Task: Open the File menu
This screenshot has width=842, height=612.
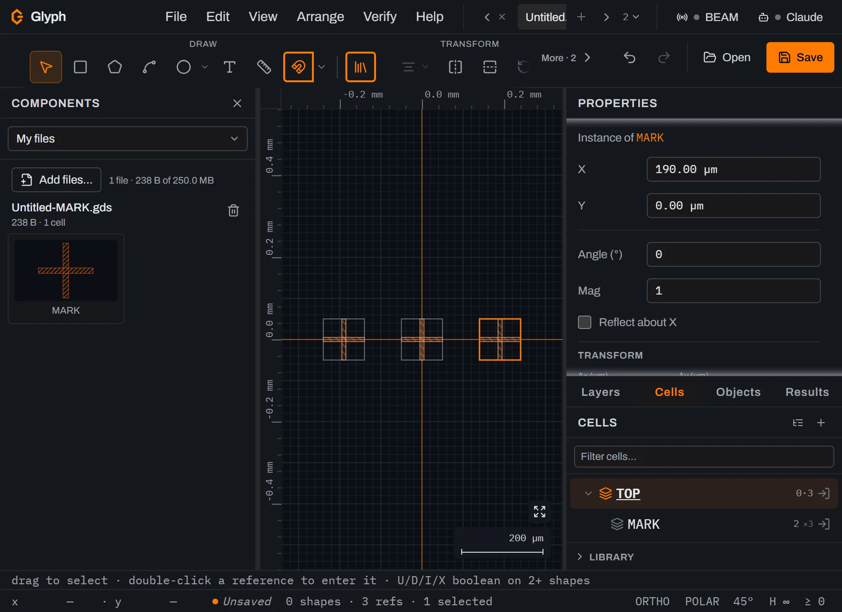Action: tap(176, 17)
